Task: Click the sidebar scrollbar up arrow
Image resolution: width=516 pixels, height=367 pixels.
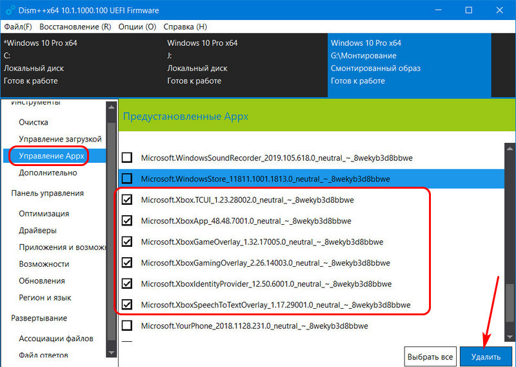Action: click(x=112, y=107)
